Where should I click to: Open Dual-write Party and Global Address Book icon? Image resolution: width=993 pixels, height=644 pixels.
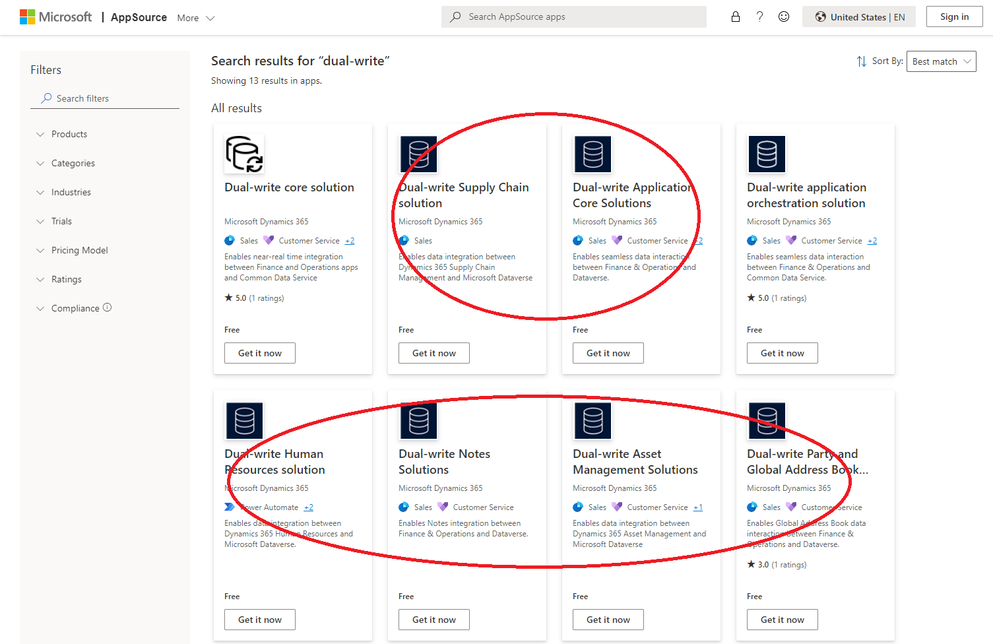pyautogui.click(x=767, y=420)
